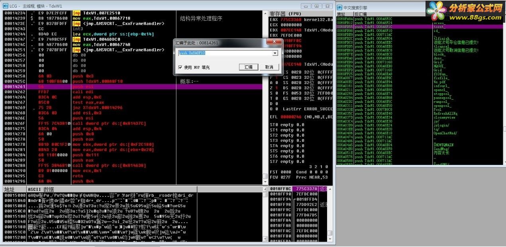Select dump row at address 00815180
This screenshot has height=247, width=506.
tap(133, 227)
